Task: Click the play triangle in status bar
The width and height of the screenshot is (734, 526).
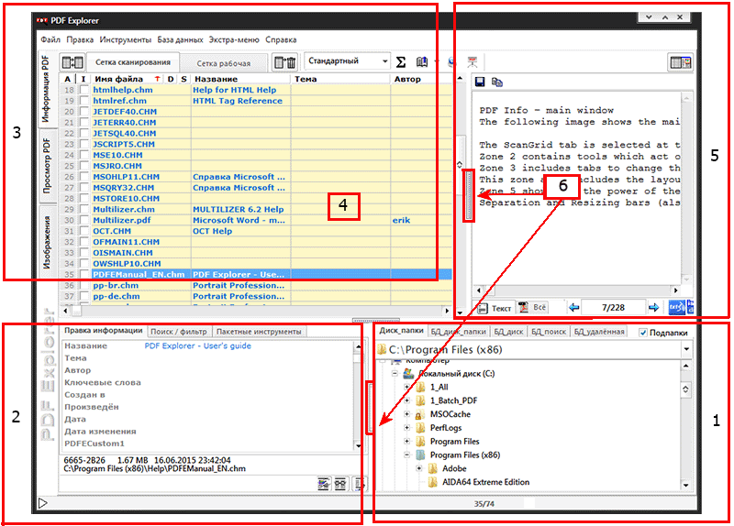Action: [42, 503]
